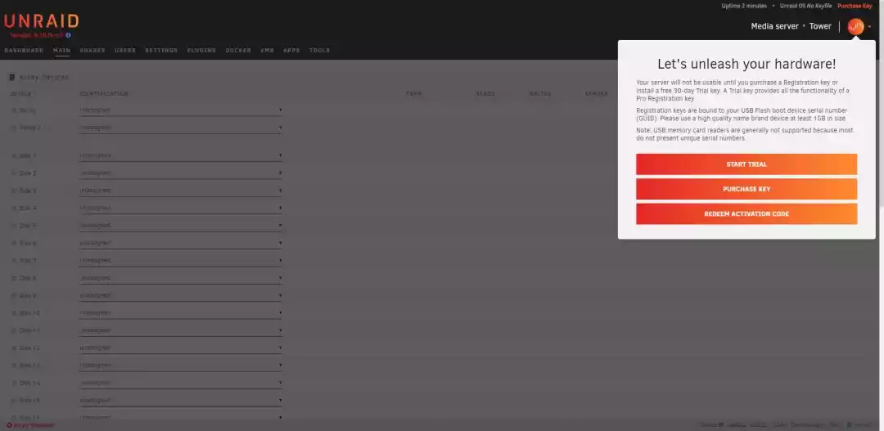
Task: Open the Parity device assignment dropdown
Action: click(180, 110)
